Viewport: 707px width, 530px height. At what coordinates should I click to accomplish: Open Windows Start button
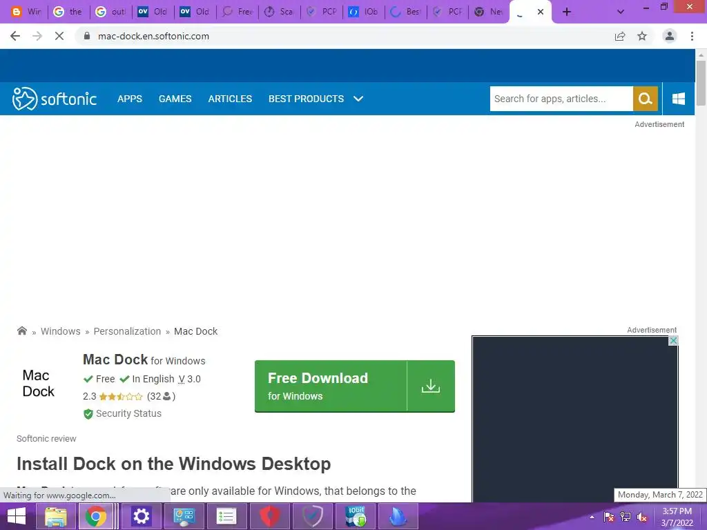[x=17, y=516]
